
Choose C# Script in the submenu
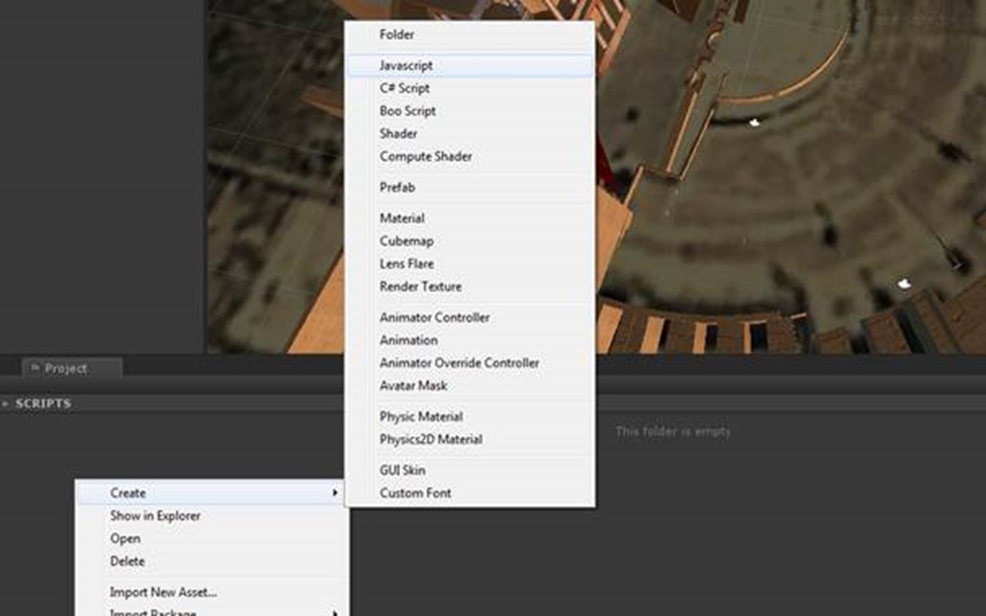click(x=404, y=88)
